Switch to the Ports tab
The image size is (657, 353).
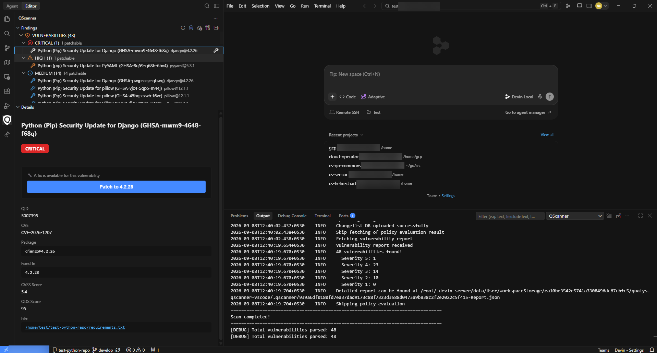(x=347, y=216)
